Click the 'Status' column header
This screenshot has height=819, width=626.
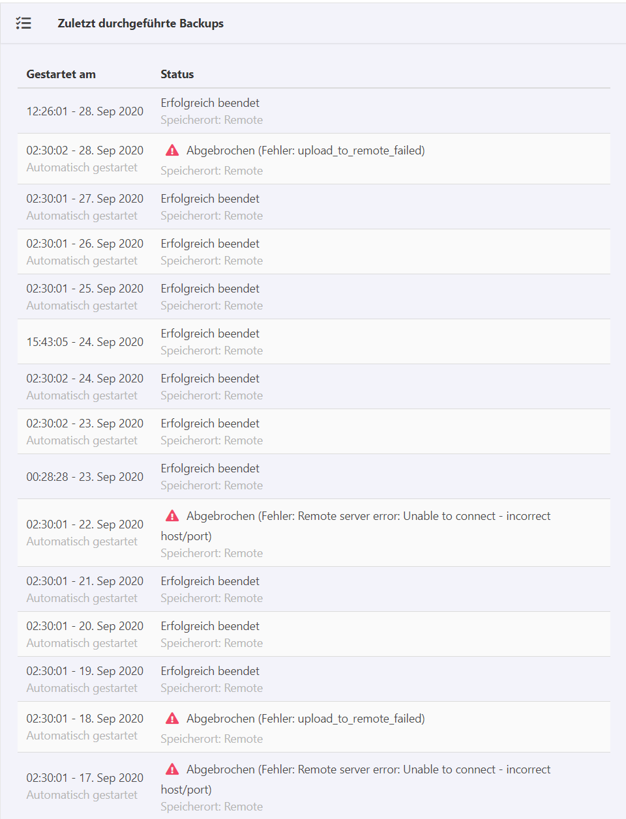[x=177, y=74]
